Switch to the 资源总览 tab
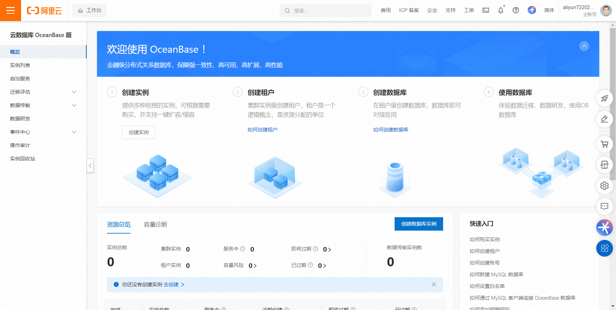Screen dimensions: 616x310 119,225
